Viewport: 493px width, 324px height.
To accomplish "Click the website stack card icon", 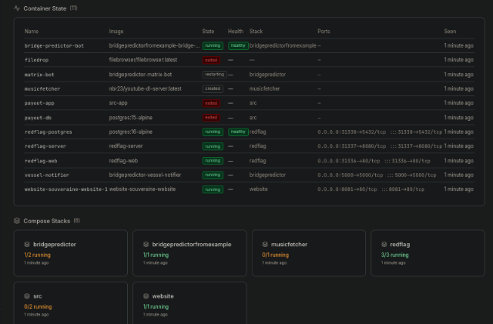I will 146,296.
